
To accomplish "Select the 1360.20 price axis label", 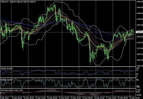I will 140,66.
